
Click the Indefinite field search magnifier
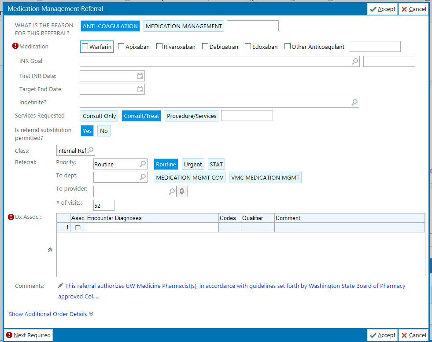354,103
